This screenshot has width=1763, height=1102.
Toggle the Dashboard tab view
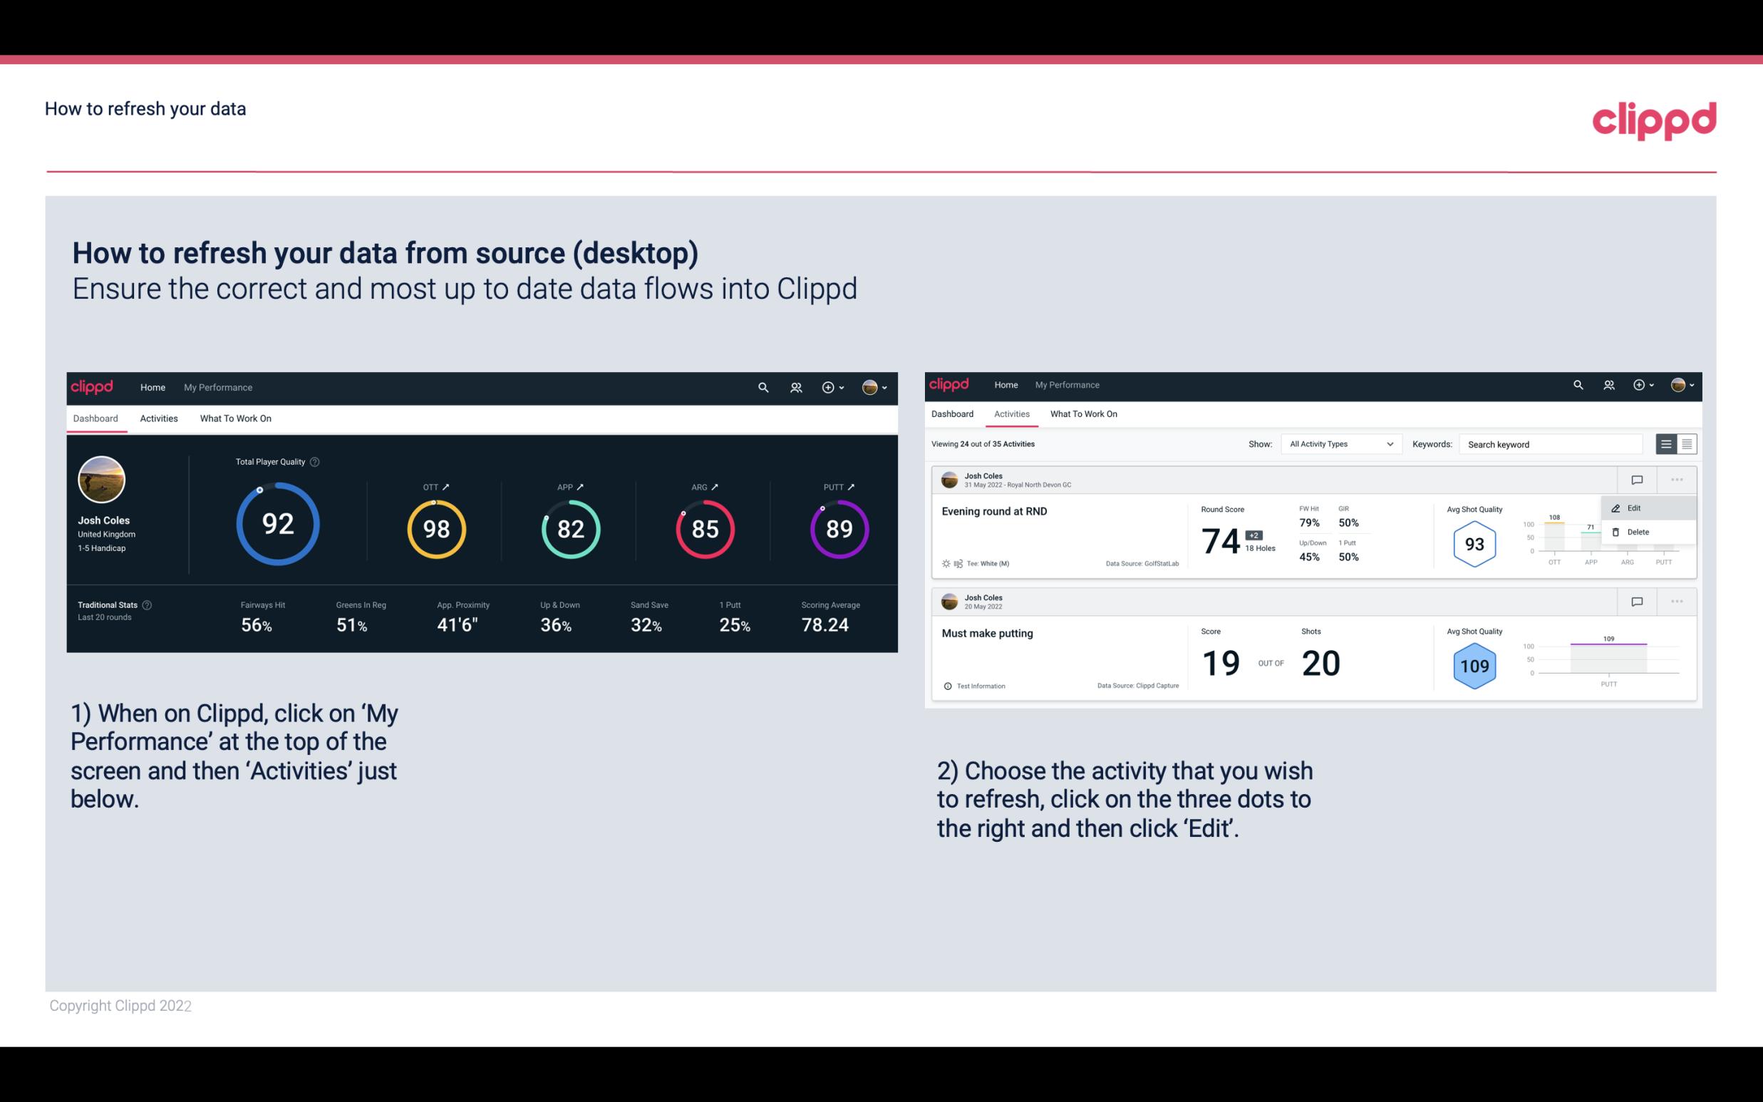[x=96, y=418]
